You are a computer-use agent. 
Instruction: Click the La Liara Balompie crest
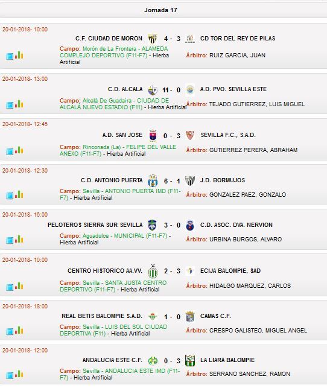click(190, 360)
